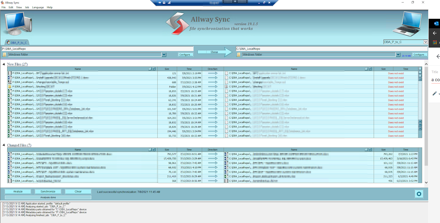The image size is (440, 223).
Task: Click the big sync direction arrow
Action: click(x=215, y=52)
